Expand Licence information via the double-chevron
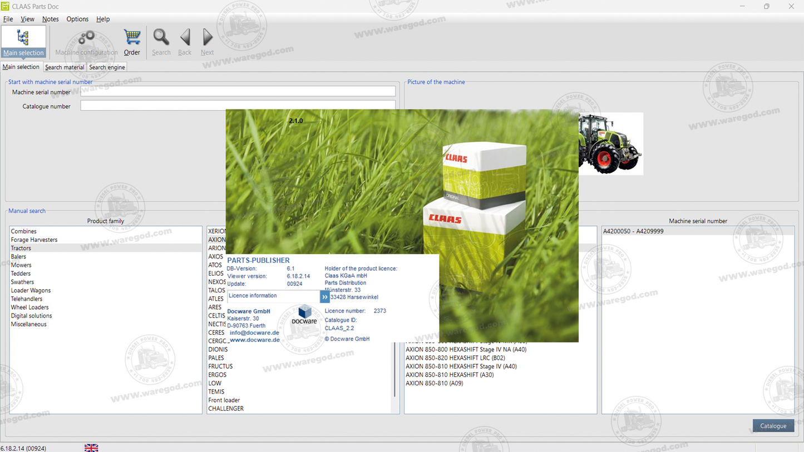 [x=324, y=296]
